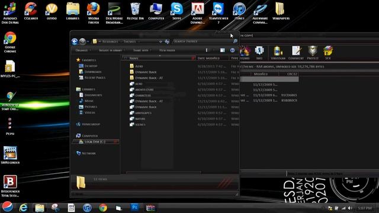Open the recent locations dropdown beside Forward
Screen dimensions: 379x213
pos(88,41)
